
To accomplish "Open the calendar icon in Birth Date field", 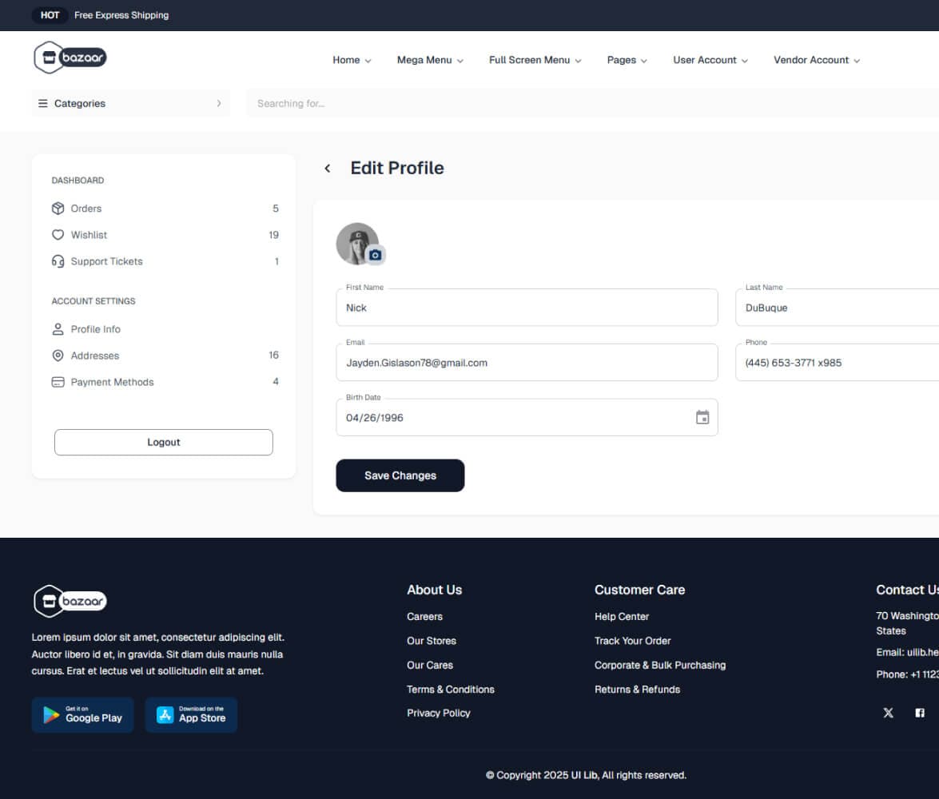I will (x=702, y=417).
